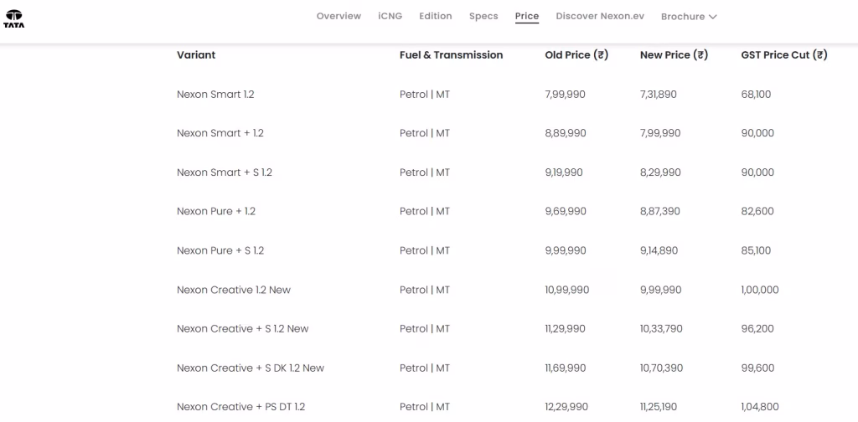
Task: Open the Specs tab
Action: 483,16
